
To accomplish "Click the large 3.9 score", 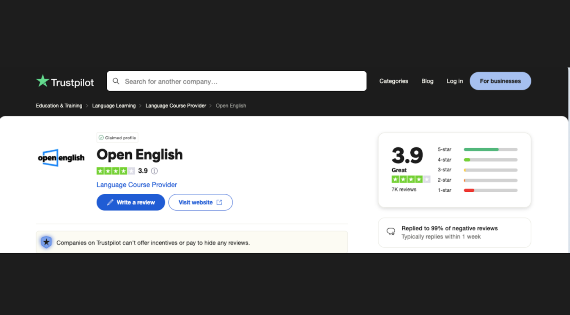I will [407, 155].
